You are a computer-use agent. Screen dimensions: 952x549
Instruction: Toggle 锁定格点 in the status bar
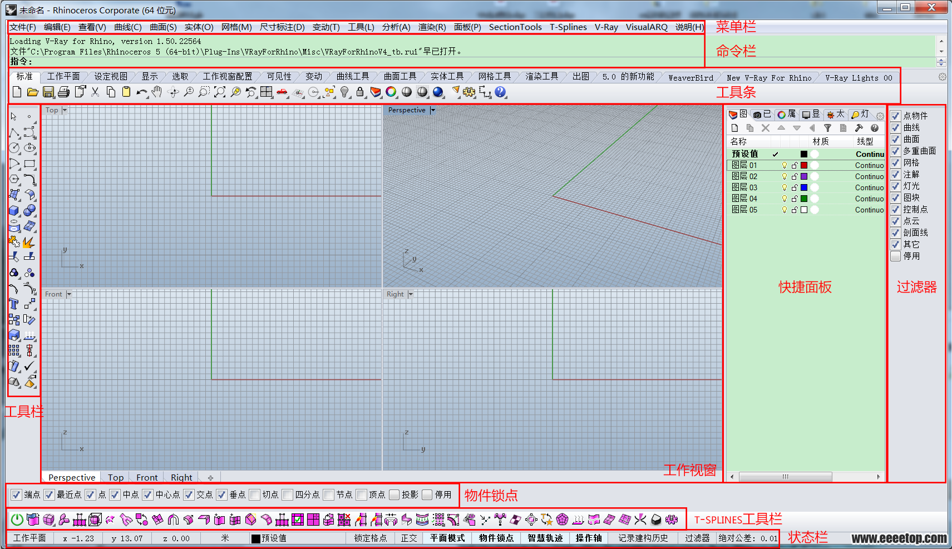click(371, 538)
